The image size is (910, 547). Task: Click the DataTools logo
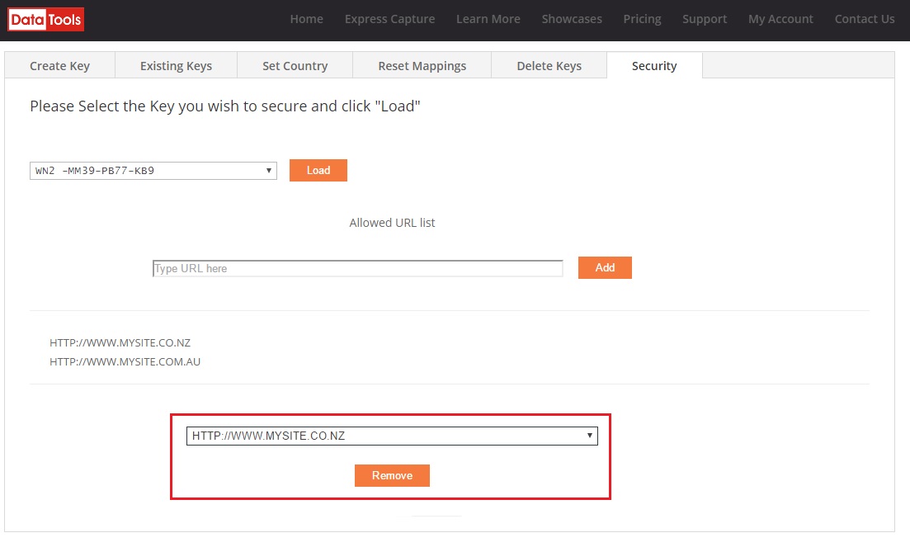(45, 19)
